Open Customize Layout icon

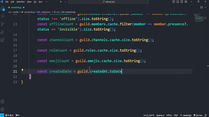click(x=186, y=2)
